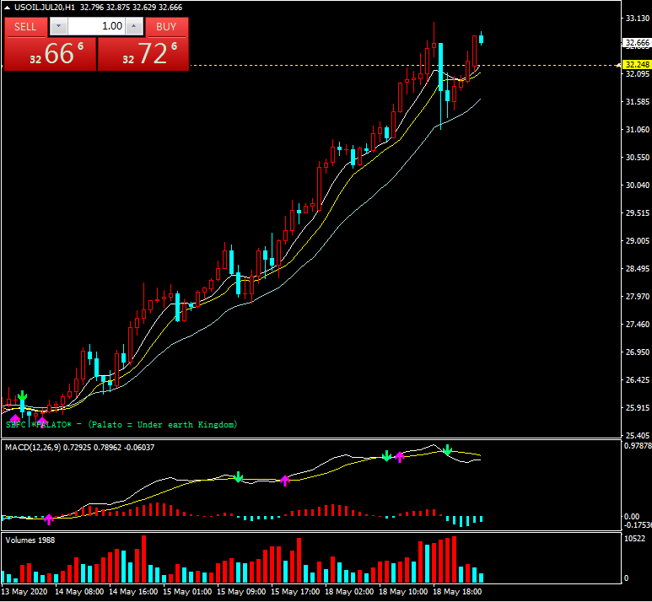
Task: Click the rightmost green down arrow in MACD
Action: pyautogui.click(x=448, y=450)
